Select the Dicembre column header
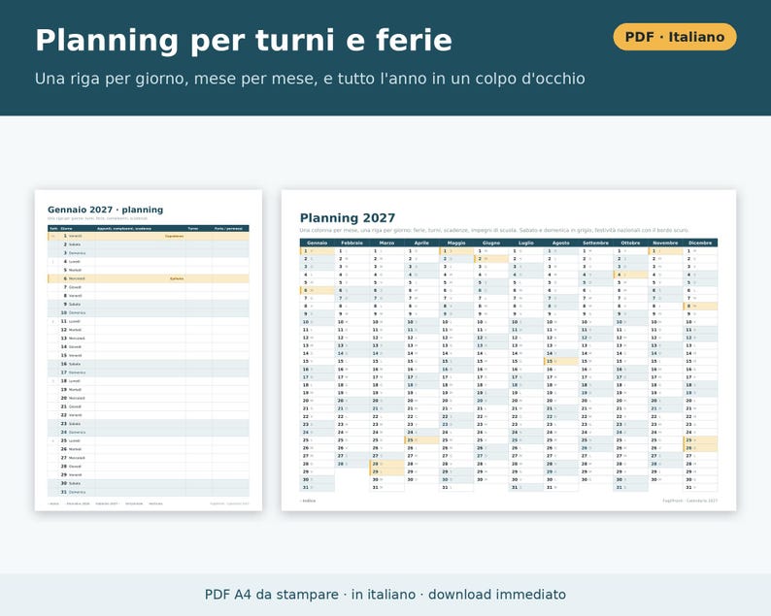The height and width of the screenshot is (616, 771). pyautogui.click(x=700, y=243)
